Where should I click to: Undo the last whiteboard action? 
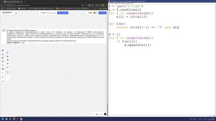3,78
